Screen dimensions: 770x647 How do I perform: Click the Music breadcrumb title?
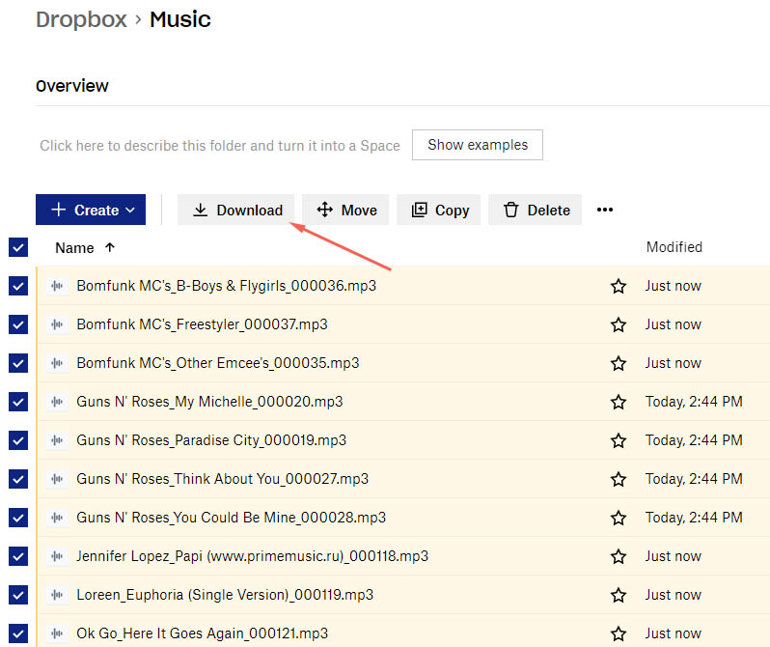click(180, 19)
